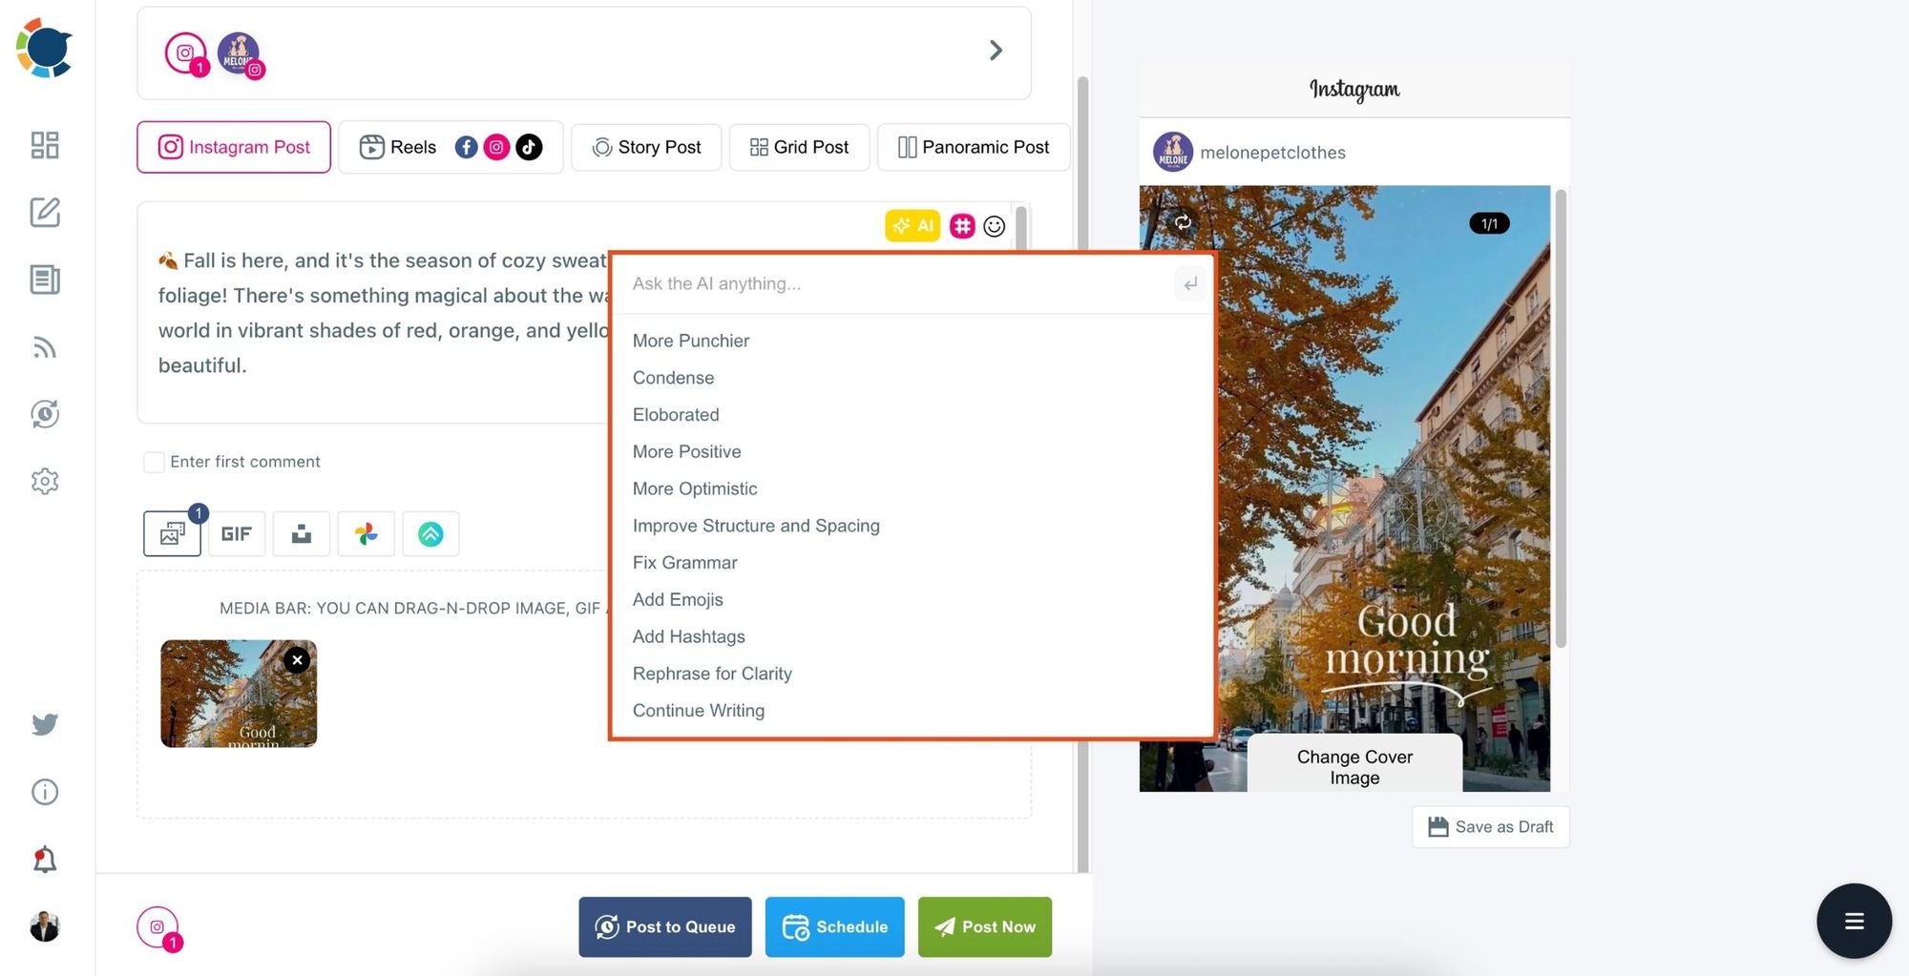Click the refresh icon on the Instagram preview

[1183, 222]
